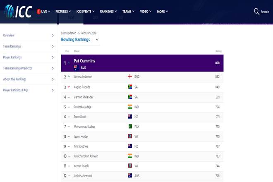Open the Teams menu
Image resolution: width=273 pixels, height=182 pixels.
coord(129,12)
